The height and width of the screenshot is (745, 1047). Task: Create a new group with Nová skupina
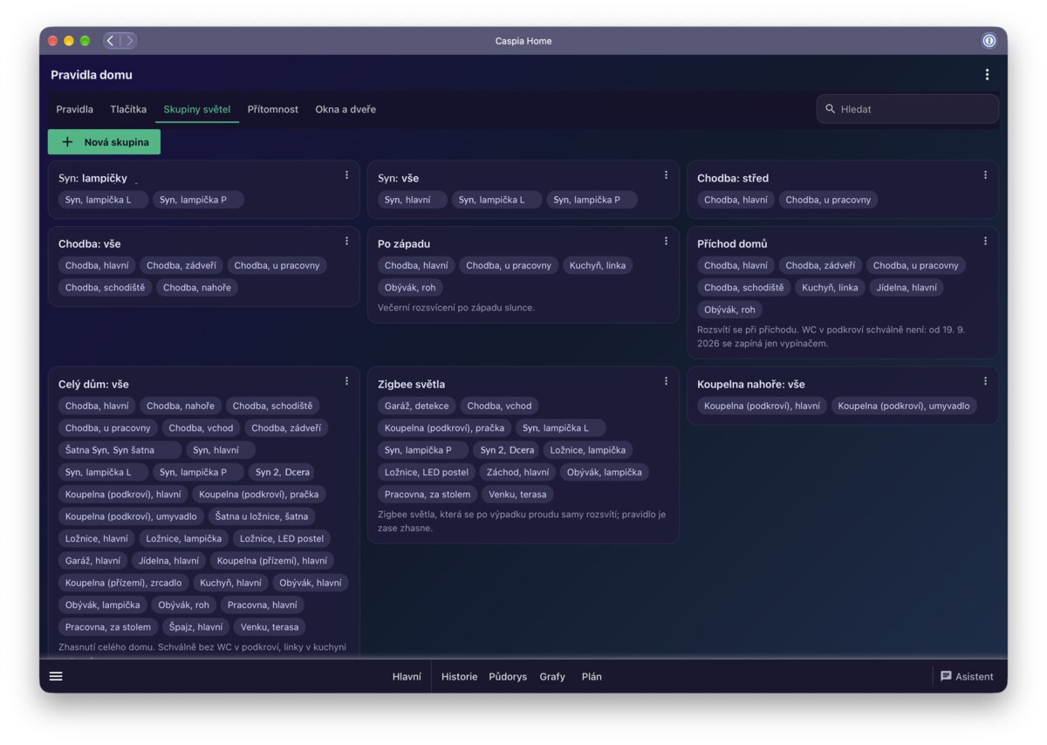pos(104,142)
